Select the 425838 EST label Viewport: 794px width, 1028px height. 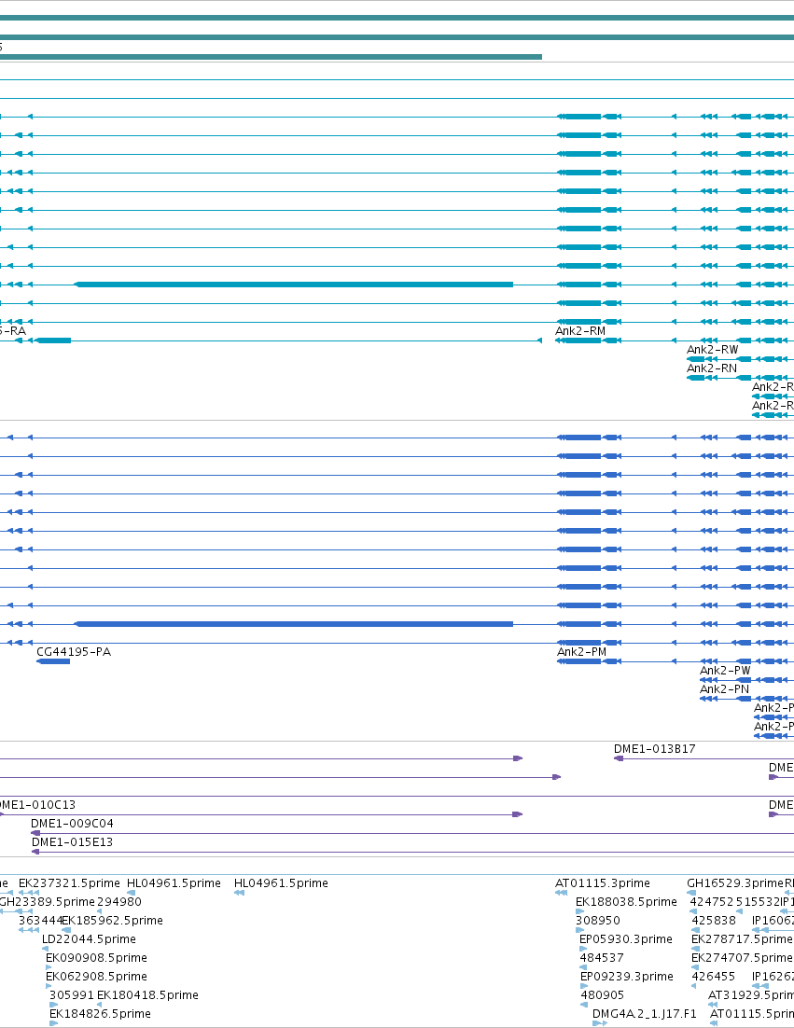click(714, 921)
